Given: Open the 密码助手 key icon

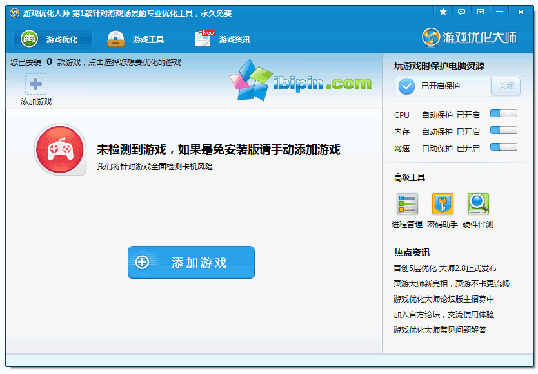Looking at the screenshot, I should point(443,204).
